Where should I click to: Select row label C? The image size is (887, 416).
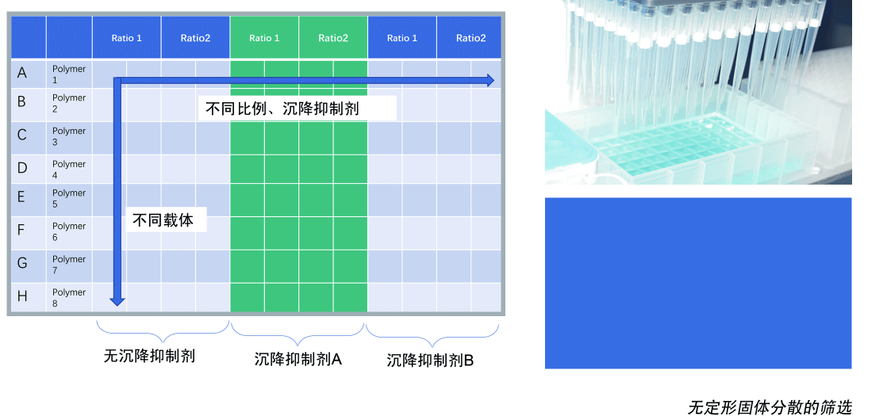pos(22,135)
